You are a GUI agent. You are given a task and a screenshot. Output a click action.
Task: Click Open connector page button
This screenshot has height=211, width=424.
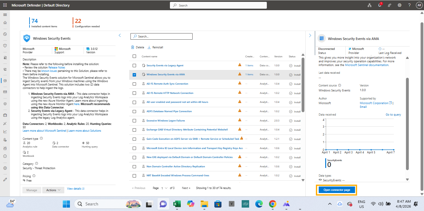point(337,190)
